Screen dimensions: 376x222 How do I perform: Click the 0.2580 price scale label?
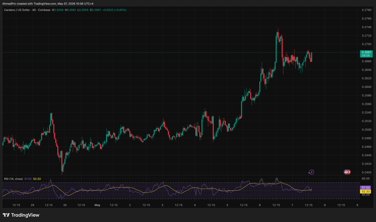point(366,96)
